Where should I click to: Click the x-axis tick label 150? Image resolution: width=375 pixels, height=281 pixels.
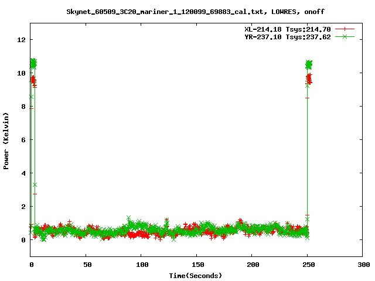pyautogui.click(x=197, y=265)
